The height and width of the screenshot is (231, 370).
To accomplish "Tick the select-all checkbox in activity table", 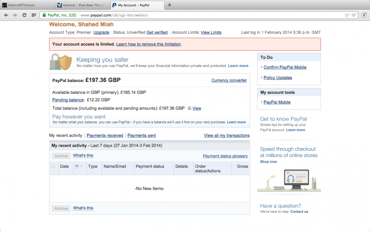I will pyautogui.click(x=53, y=166).
